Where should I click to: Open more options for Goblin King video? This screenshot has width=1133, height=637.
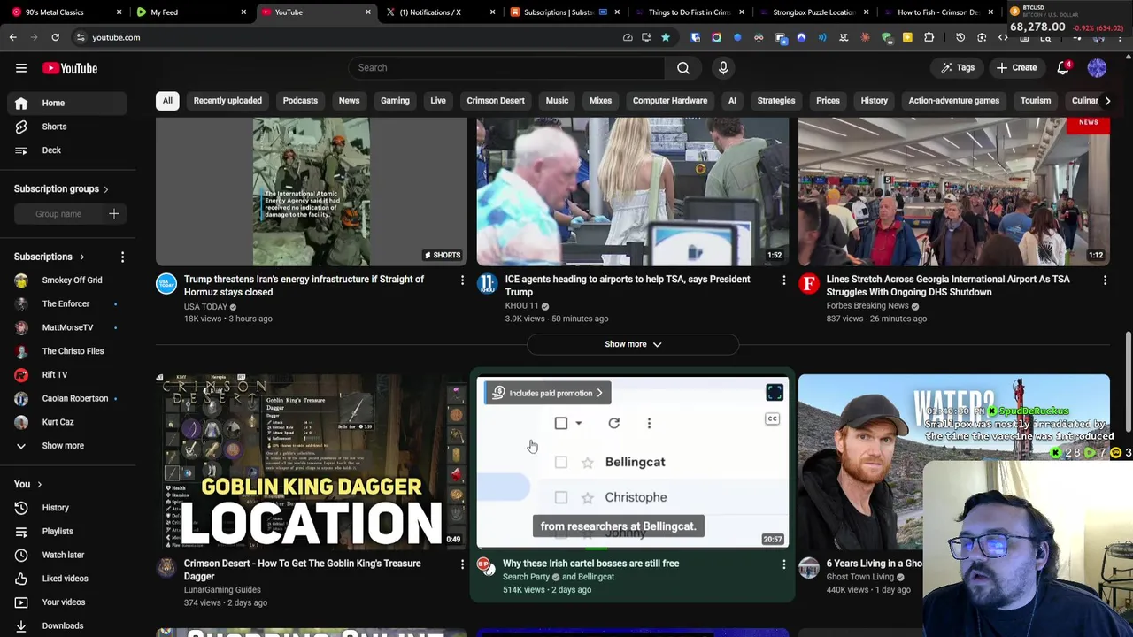coord(462,564)
